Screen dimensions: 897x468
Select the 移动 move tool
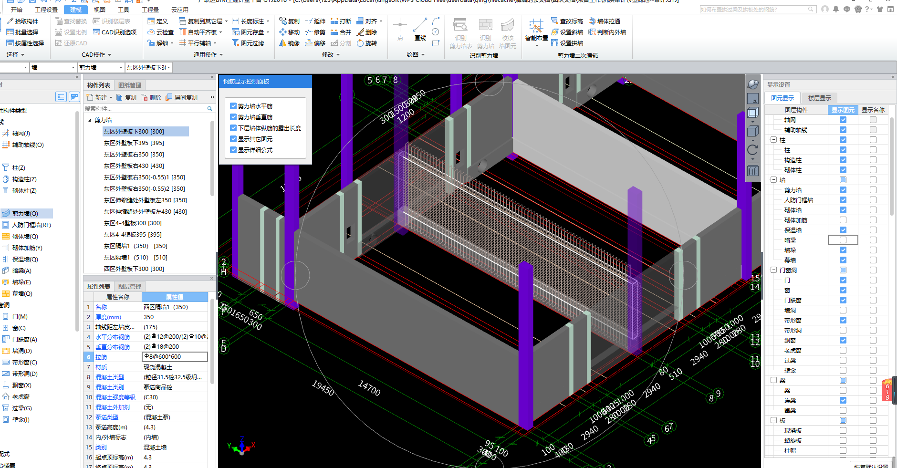click(x=290, y=32)
